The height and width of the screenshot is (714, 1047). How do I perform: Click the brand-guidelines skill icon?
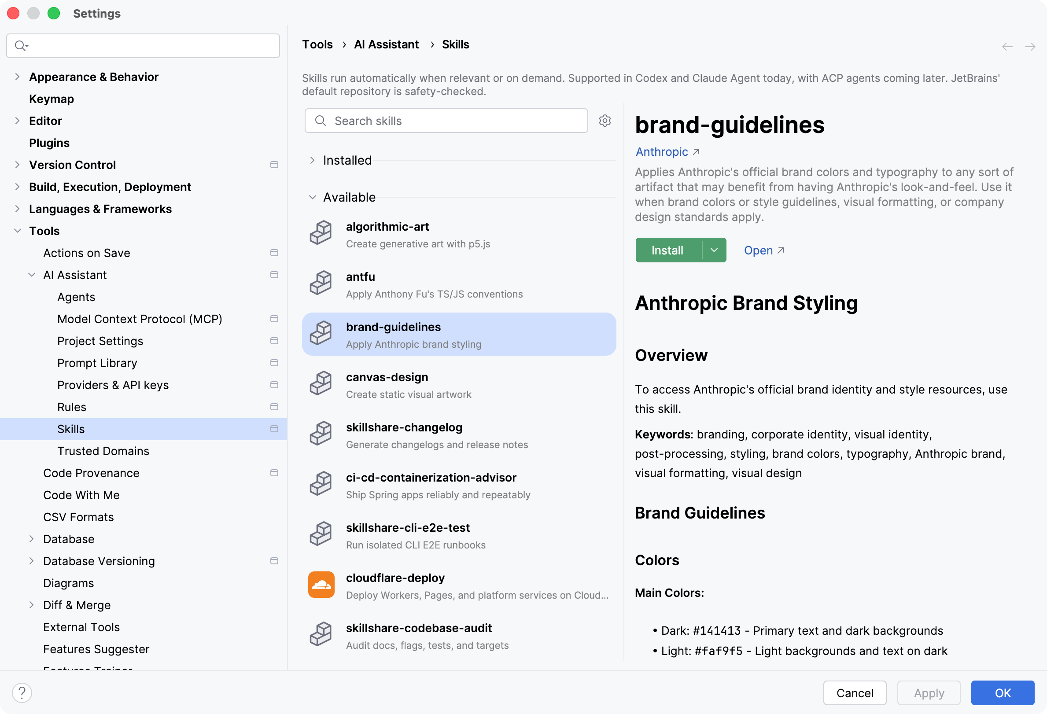pyautogui.click(x=321, y=333)
